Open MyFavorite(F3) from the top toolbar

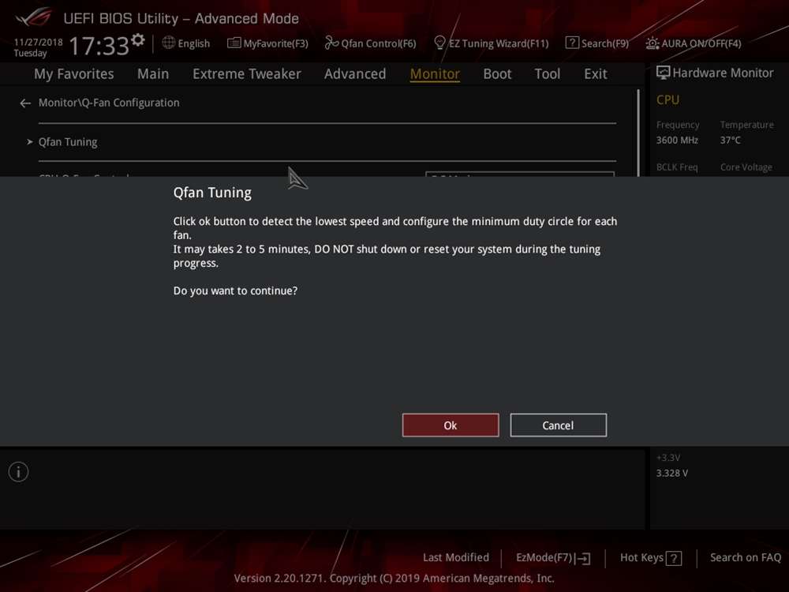pyautogui.click(x=267, y=43)
